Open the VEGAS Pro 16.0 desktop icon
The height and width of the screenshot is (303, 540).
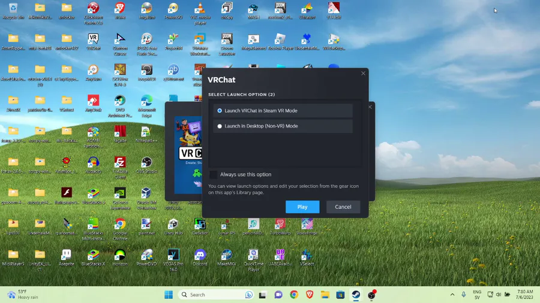click(173, 260)
